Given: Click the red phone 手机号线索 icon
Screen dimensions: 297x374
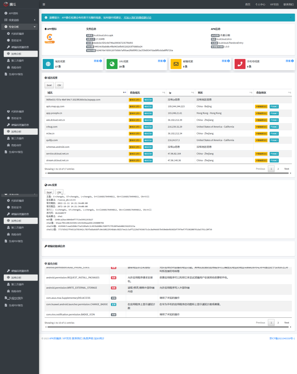Looking at the screenshot, I should pos(240,64).
